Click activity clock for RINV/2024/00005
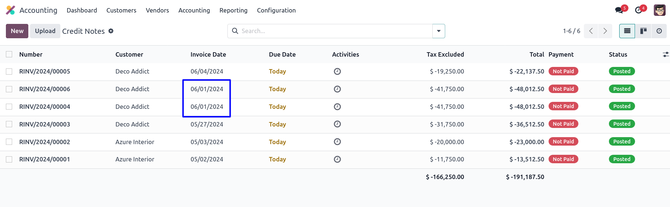 [x=337, y=71]
